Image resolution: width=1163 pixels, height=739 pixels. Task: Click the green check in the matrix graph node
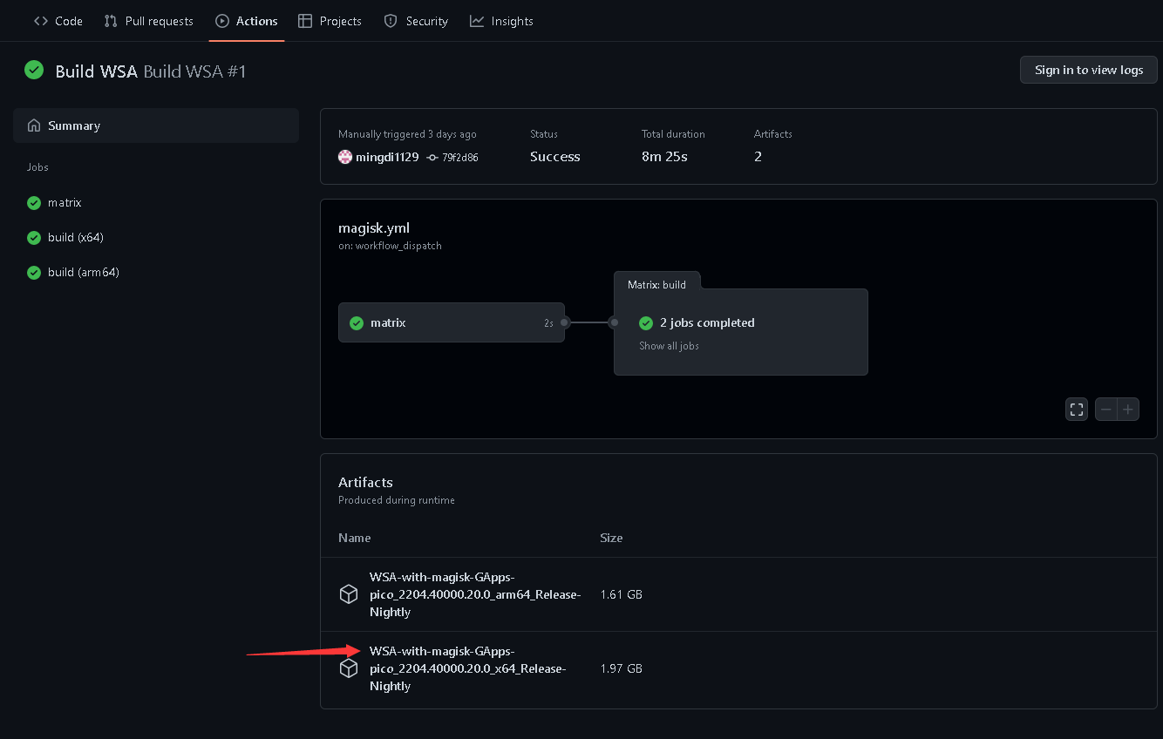click(357, 322)
